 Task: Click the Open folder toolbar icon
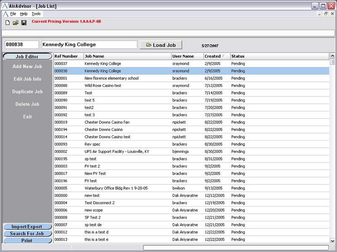16,22
